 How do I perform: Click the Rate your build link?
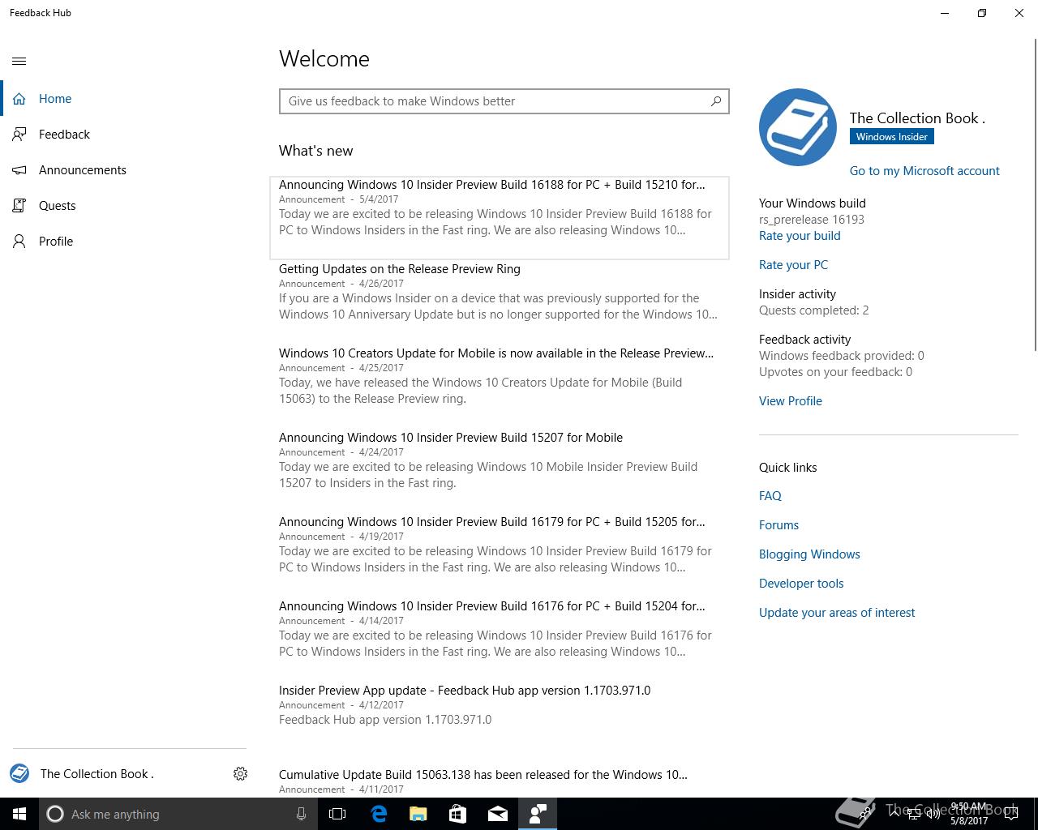point(800,236)
